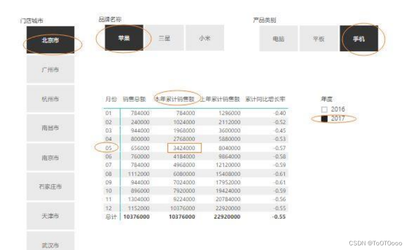This screenshot has width=409, height=250.
Task: Click last-year cumulative cell 17952000
Action: pos(228,182)
